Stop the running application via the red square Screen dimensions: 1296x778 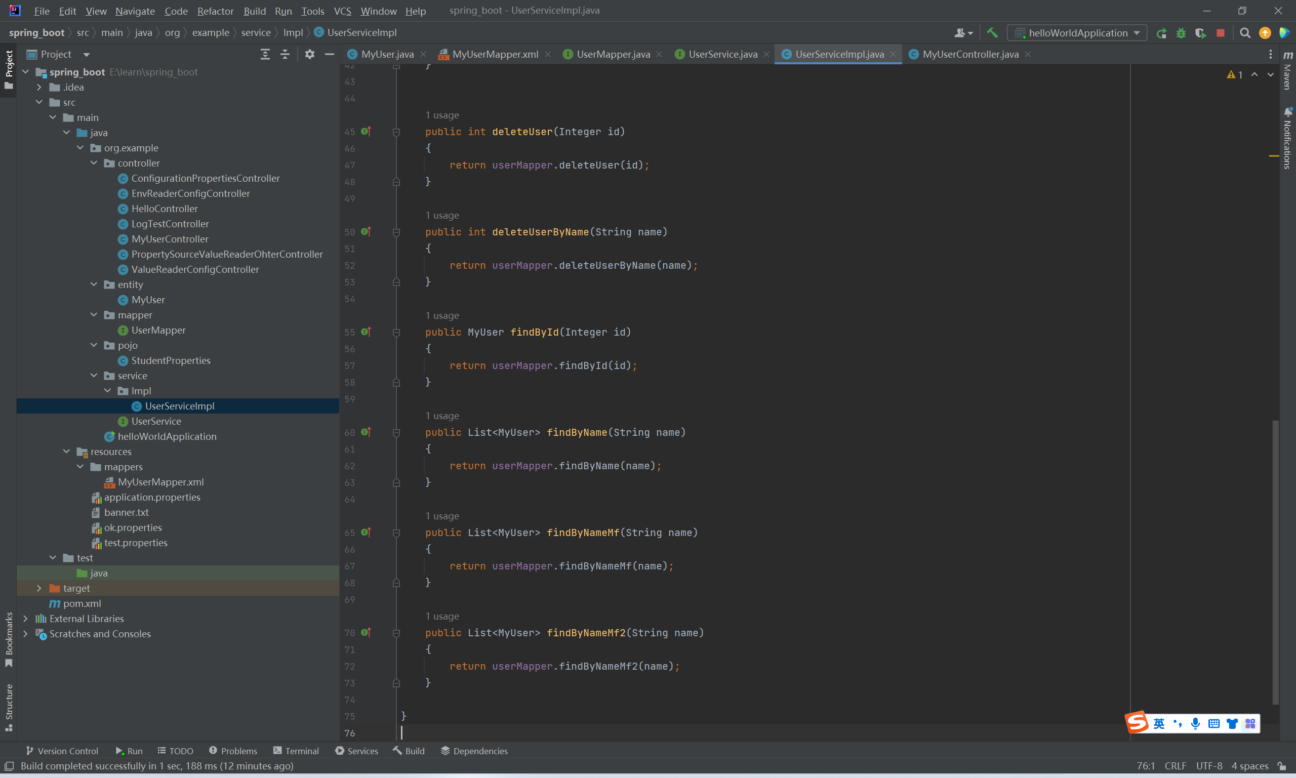[x=1221, y=33]
